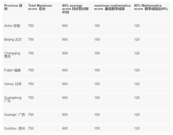The image size is (173, 135).
Task: Select the Fujian 福建 province cell
Action: click(12, 70)
